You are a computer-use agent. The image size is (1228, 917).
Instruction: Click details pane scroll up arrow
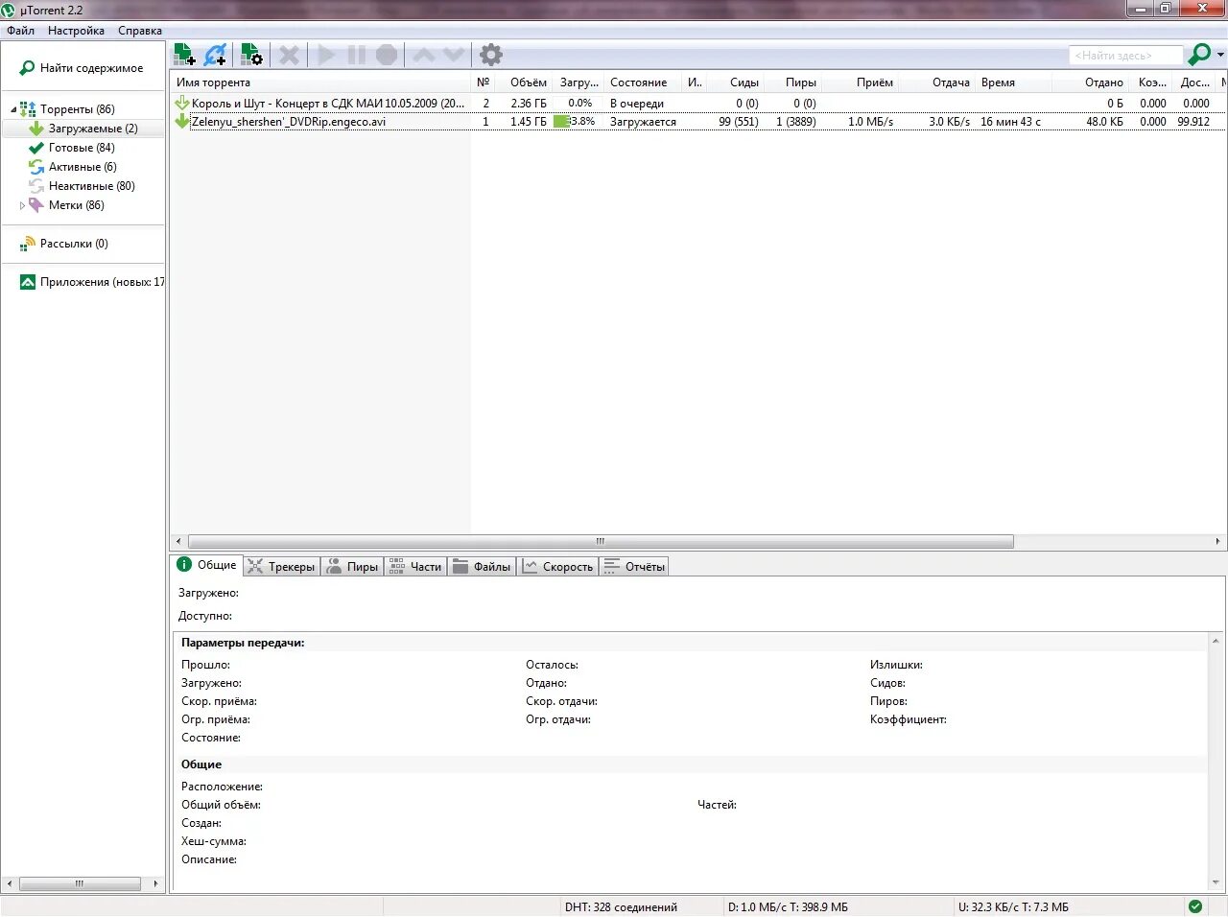click(x=1216, y=641)
